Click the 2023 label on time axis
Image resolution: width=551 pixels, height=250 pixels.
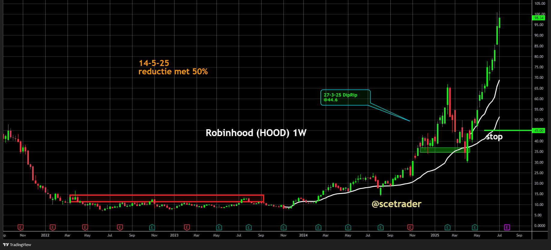174,235
